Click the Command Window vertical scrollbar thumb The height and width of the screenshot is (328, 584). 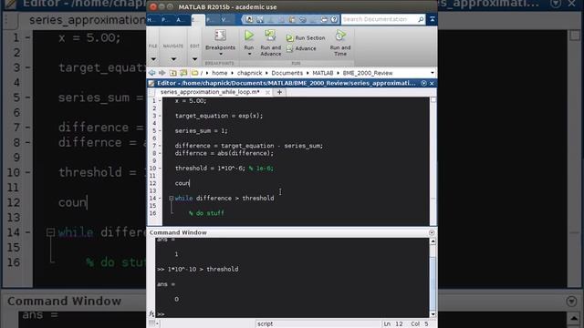click(x=433, y=284)
